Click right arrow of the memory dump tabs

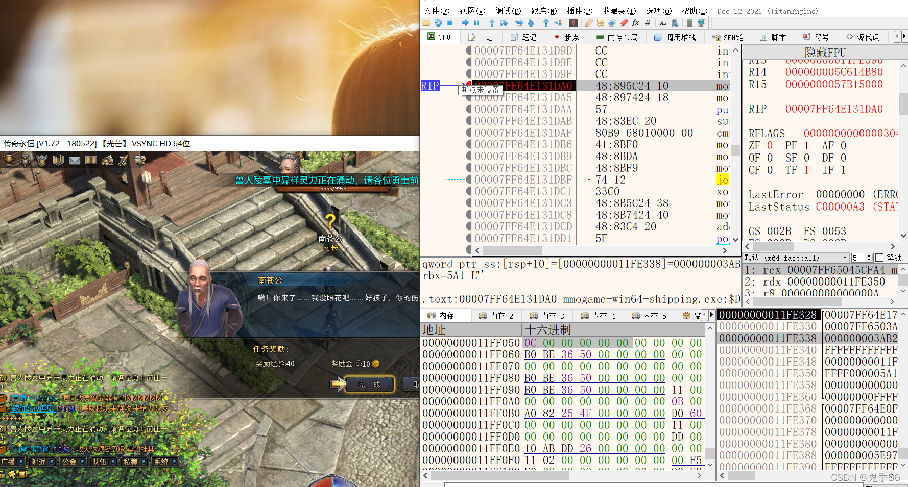pyautogui.click(x=711, y=315)
